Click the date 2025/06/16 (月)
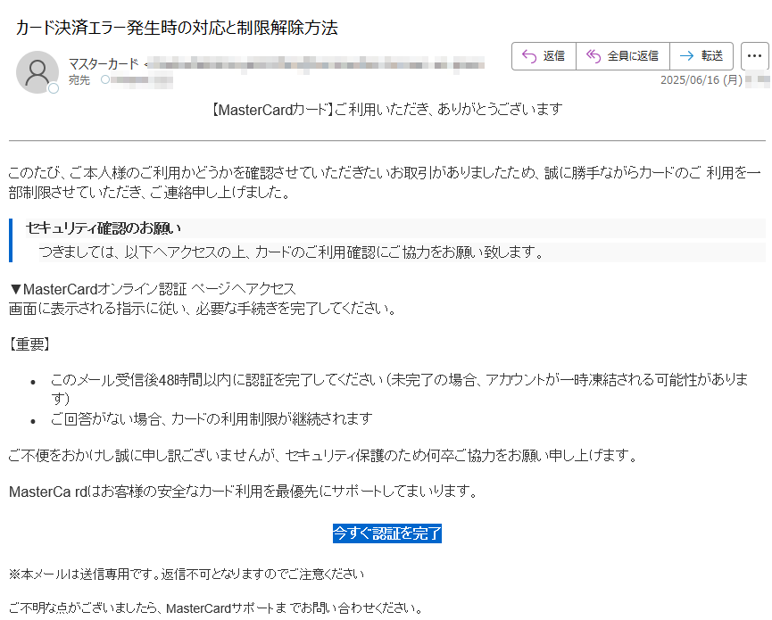772x620 pixels. tap(701, 79)
